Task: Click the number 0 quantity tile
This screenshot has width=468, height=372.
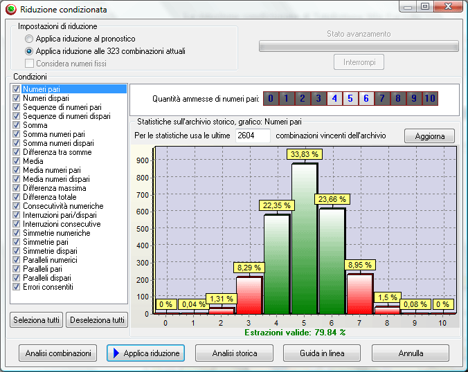Action: (271, 98)
